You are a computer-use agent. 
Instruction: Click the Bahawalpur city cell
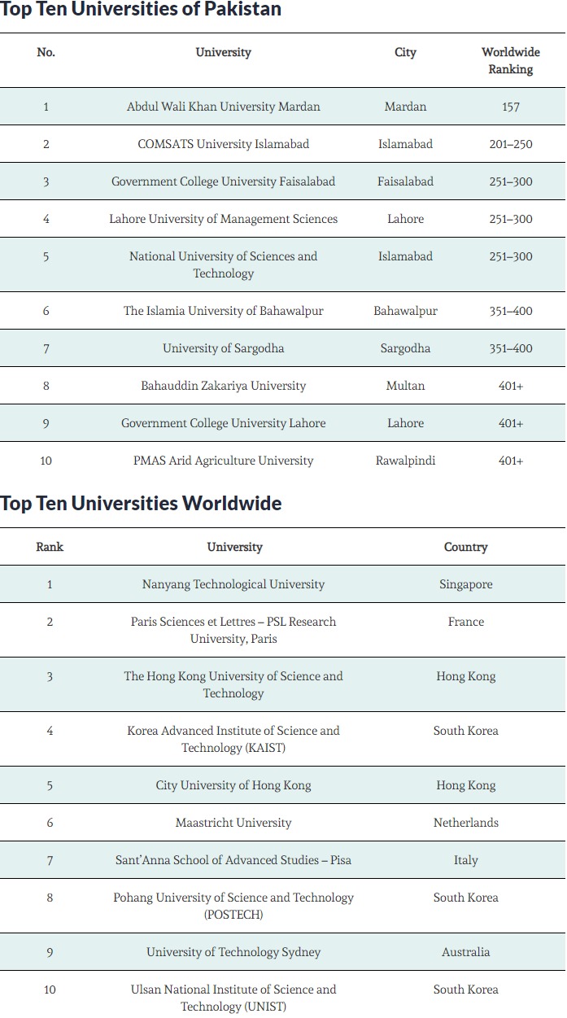click(405, 311)
